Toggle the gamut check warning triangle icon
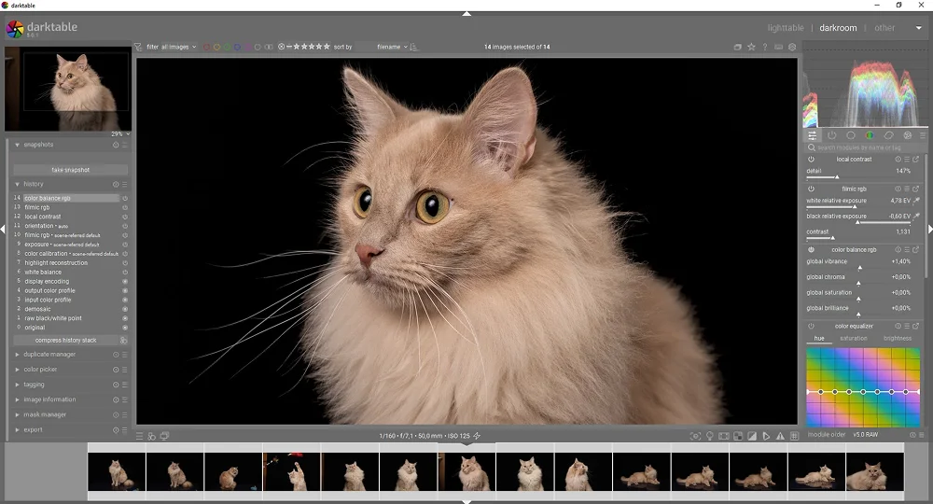The image size is (933, 504). pyautogui.click(x=780, y=436)
